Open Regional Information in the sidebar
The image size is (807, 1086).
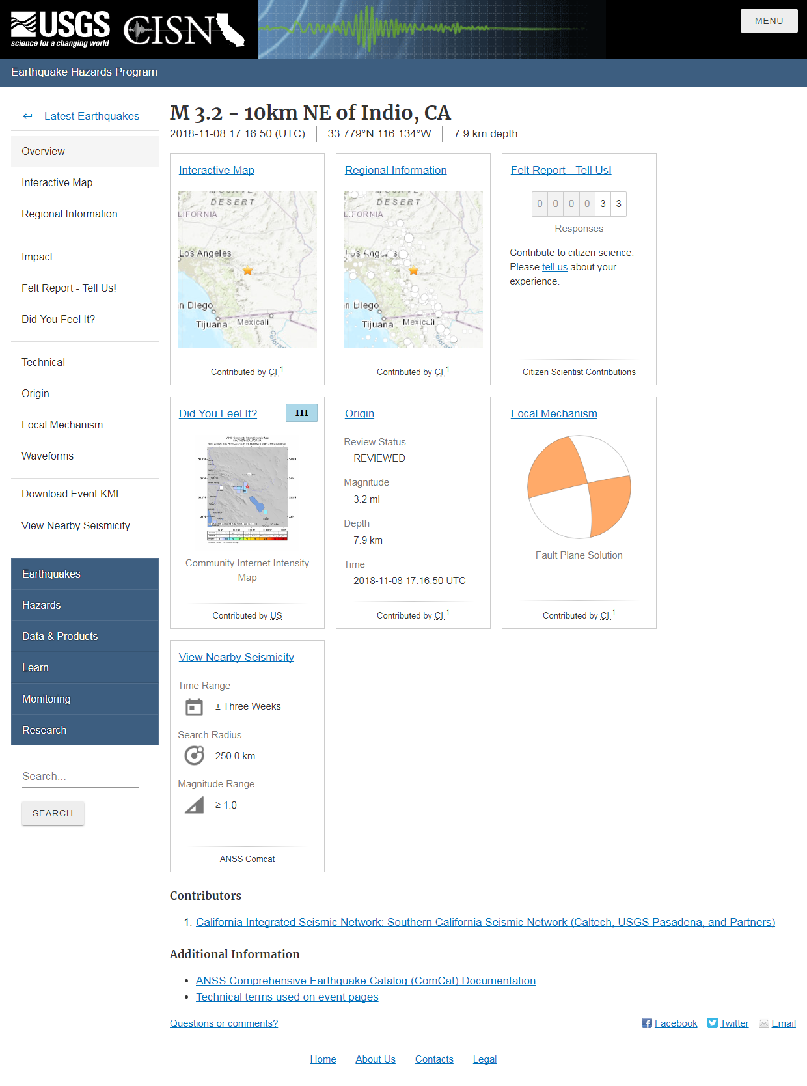pos(85,214)
